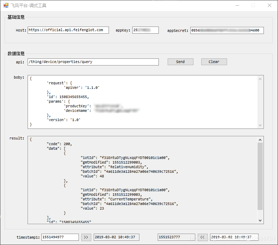Click "attribute": "CurrentTemperature" line in result
Screen dimensions: 278x245
click(x=116, y=199)
